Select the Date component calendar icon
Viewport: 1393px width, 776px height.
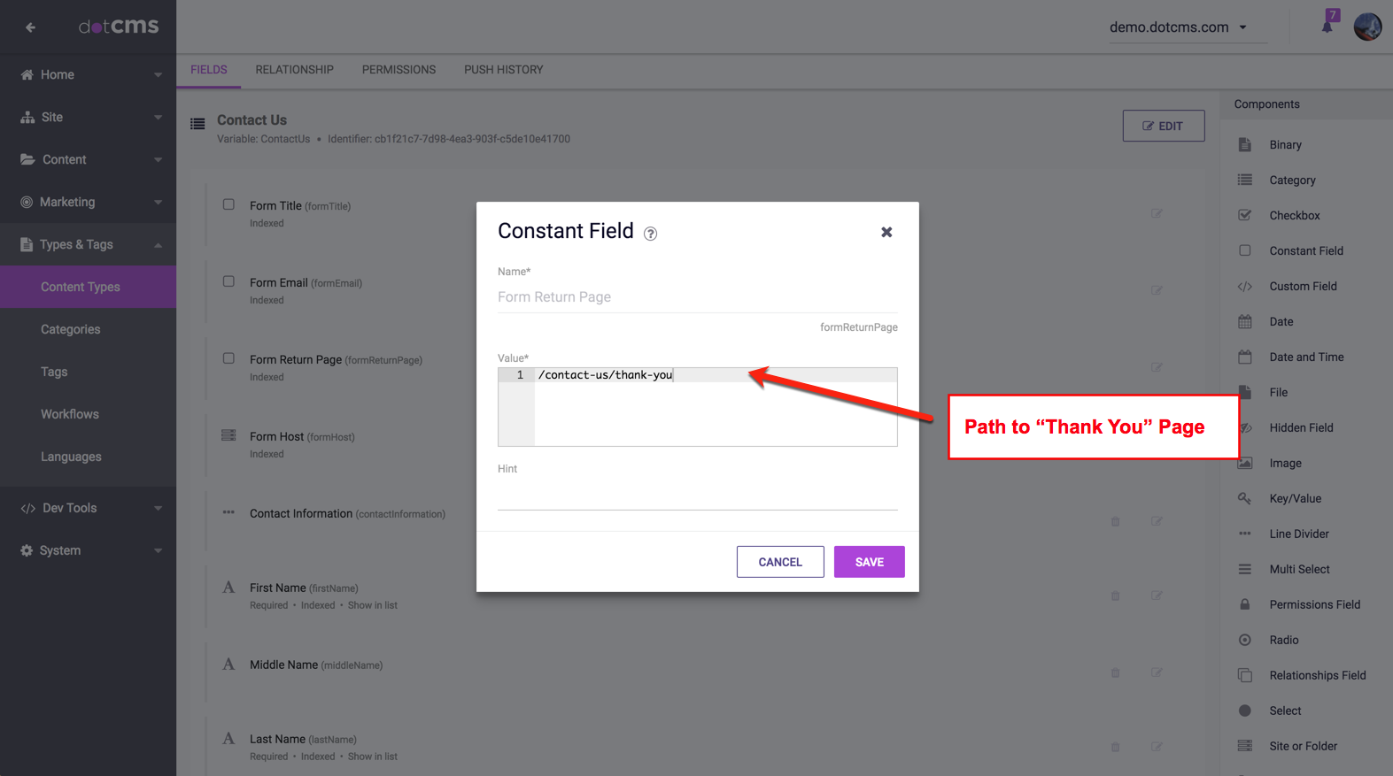(1244, 322)
